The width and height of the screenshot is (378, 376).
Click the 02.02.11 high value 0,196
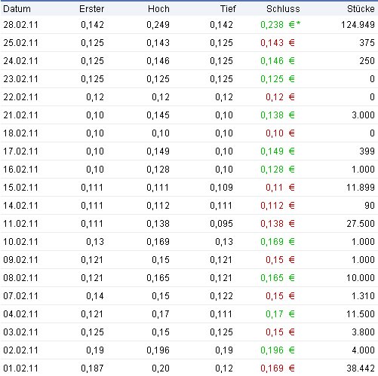click(158, 350)
